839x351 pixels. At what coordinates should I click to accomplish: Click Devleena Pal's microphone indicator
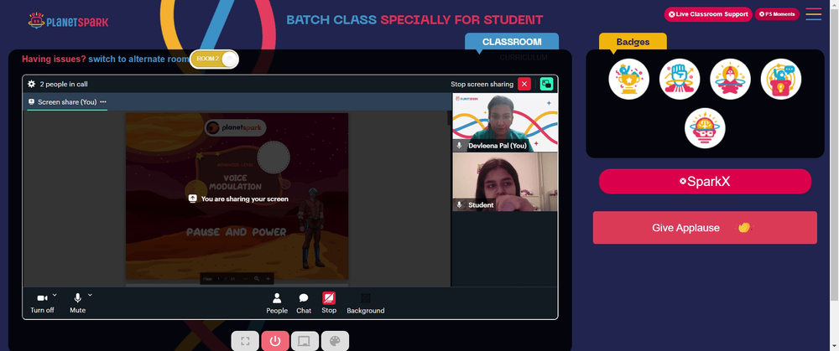(459, 145)
